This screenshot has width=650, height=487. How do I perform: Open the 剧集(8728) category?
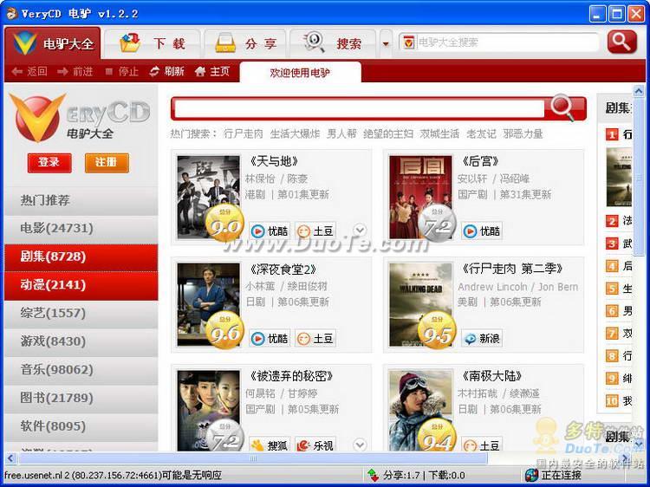pyautogui.click(x=81, y=257)
